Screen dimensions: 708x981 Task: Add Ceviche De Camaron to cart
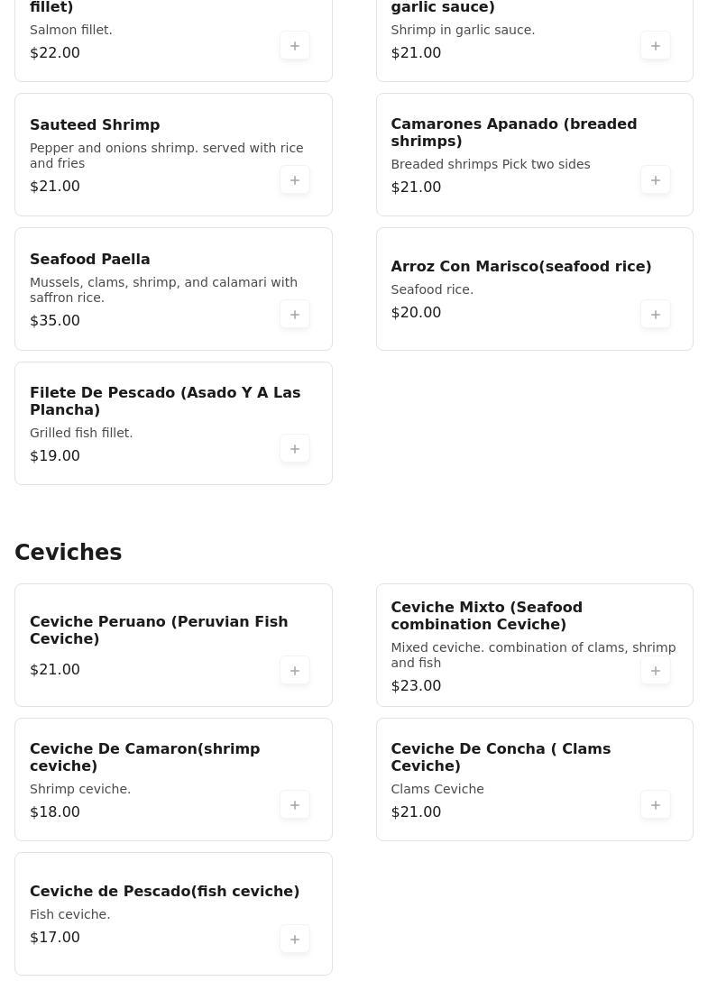[295, 805]
